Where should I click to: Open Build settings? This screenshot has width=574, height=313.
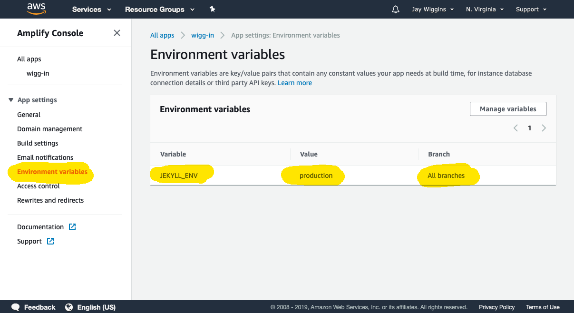38,143
